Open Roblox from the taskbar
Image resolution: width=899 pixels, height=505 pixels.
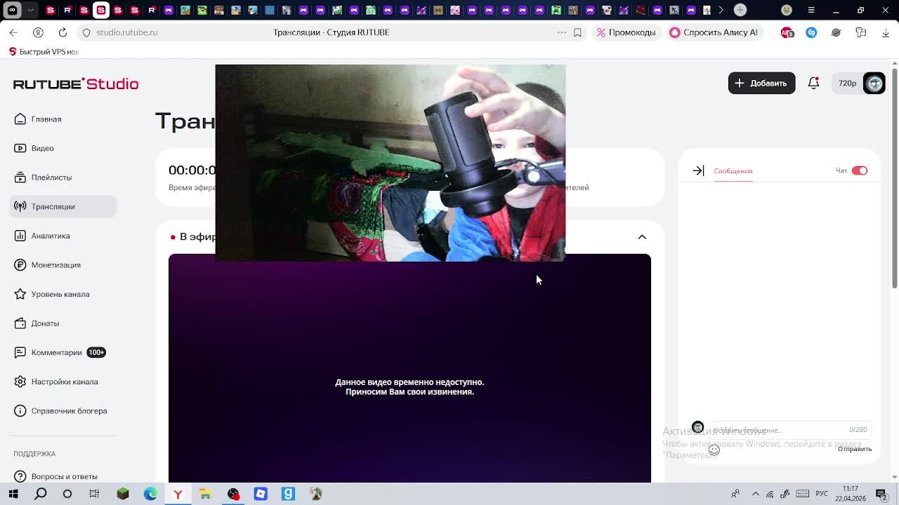coord(261,494)
